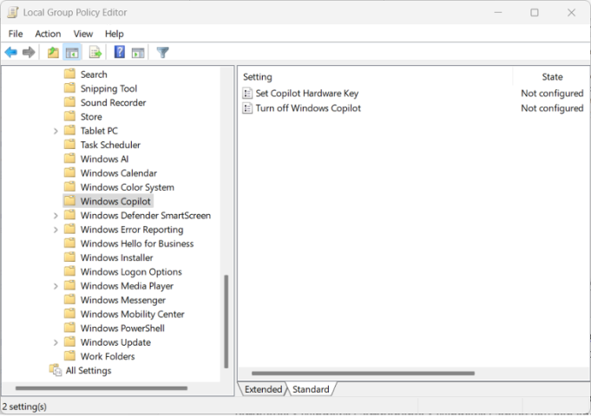Expand the Windows Media Player node
The image size is (591, 416).
(56, 286)
